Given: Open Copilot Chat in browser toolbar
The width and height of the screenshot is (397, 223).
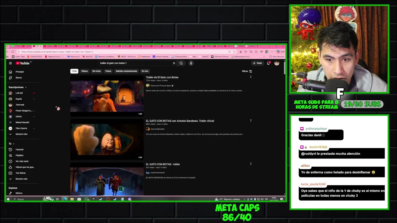Looking at the screenshot, I should (x=280, y=52).
